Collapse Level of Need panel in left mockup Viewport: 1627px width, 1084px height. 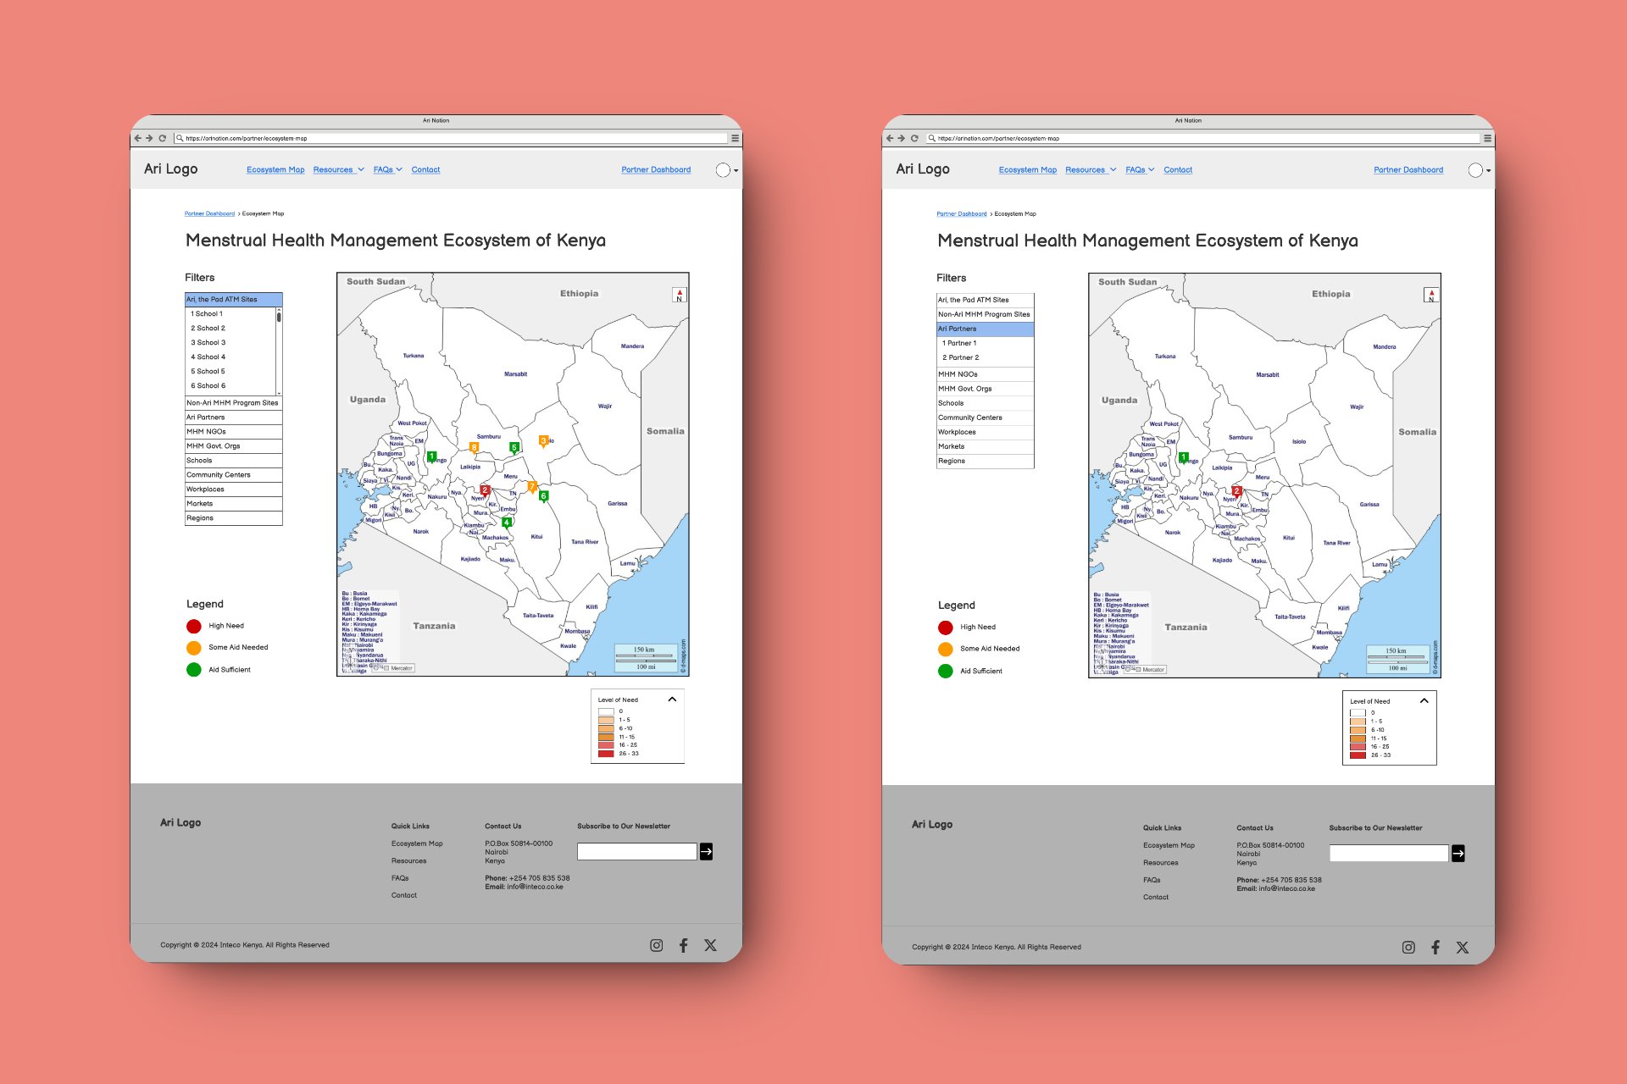tap(672, 700)
